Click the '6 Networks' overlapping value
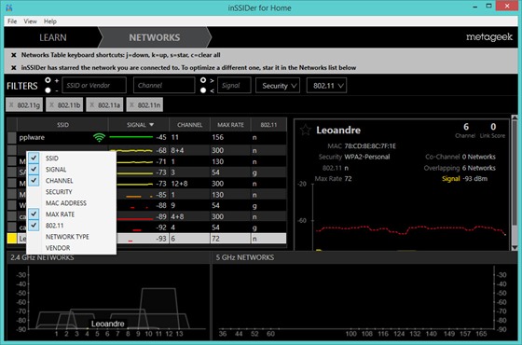The image size is (522, 345). pos(479,168)
